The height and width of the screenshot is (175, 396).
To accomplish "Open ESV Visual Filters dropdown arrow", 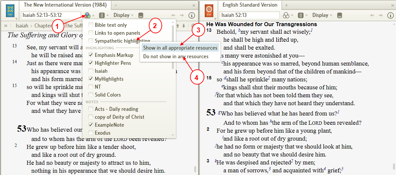I will pyautogui.click(x=292, y=16).
